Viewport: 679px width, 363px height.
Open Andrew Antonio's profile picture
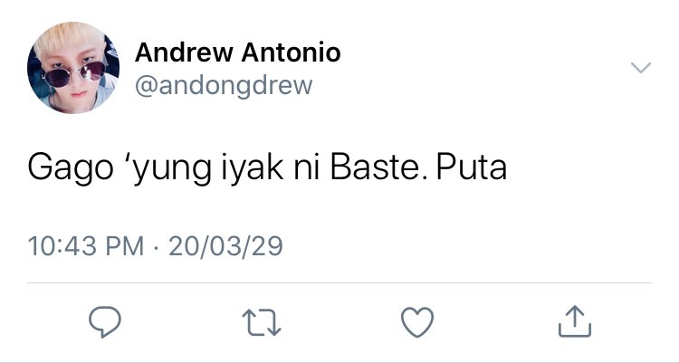click(73, 67)
